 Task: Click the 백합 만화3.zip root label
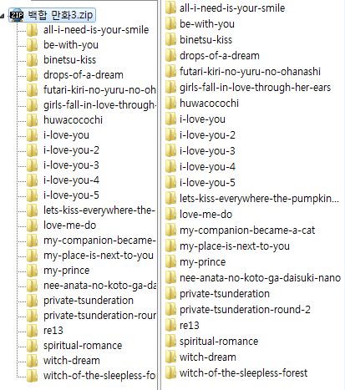click(x=60, y=15)
